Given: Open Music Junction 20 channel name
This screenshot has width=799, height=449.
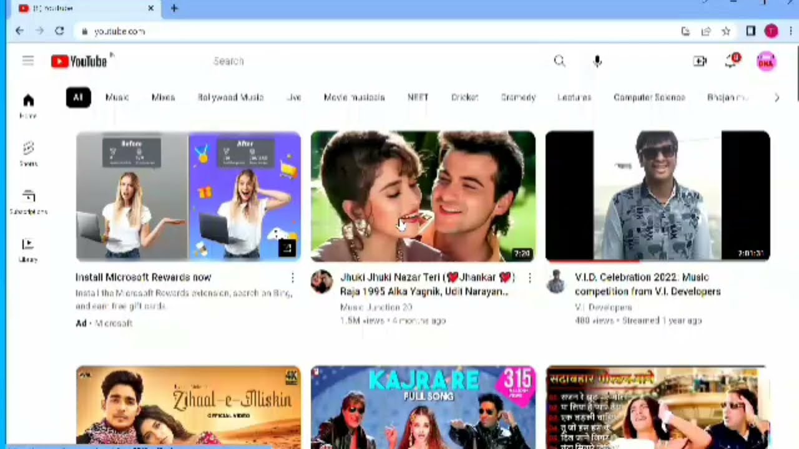Looking at the screenshot, I should pyautogui.click(x=376, y=307).
